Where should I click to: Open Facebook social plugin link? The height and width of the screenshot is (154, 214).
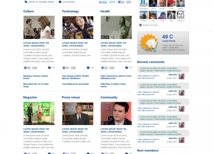pyautogui.click(x=150, y=25)
